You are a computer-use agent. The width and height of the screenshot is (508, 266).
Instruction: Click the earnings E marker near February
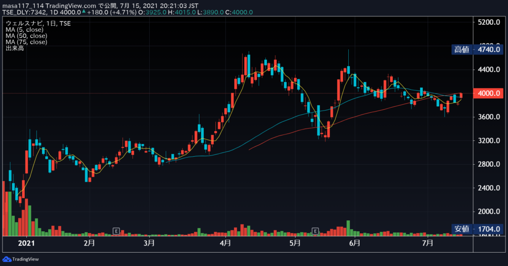(x=116, y=231)
